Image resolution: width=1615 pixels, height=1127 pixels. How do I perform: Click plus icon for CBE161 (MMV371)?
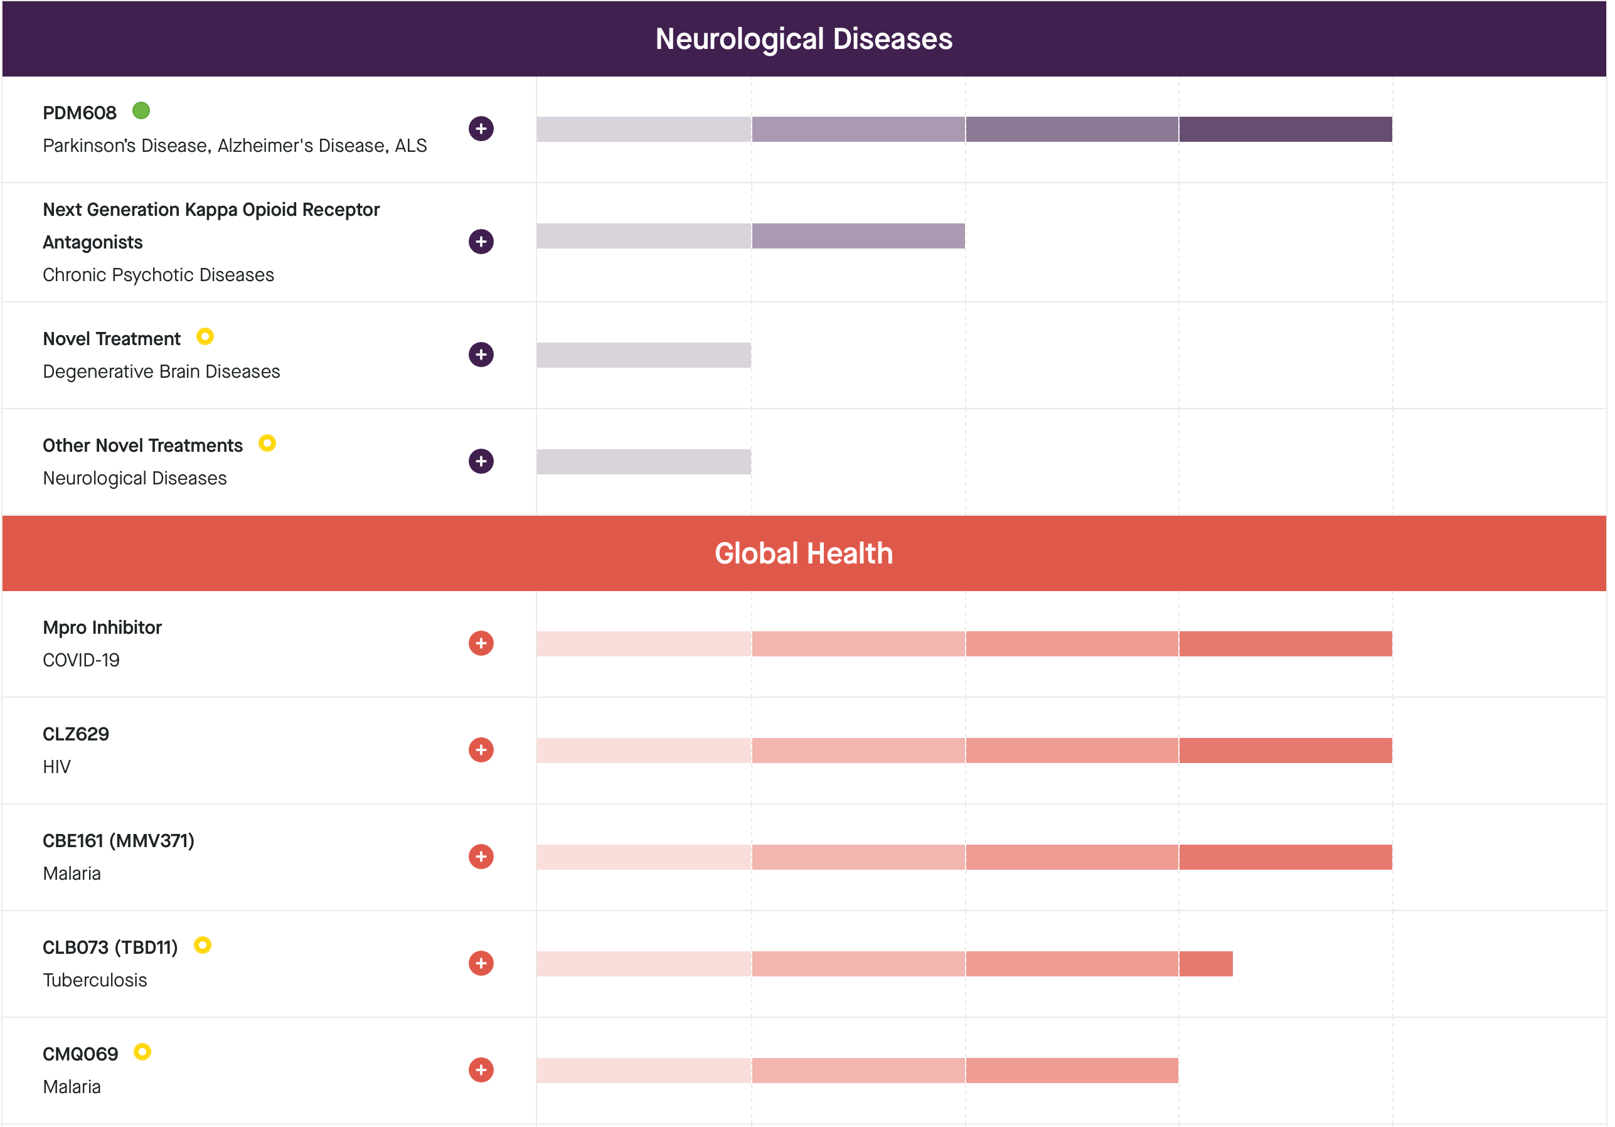[481, 856]
